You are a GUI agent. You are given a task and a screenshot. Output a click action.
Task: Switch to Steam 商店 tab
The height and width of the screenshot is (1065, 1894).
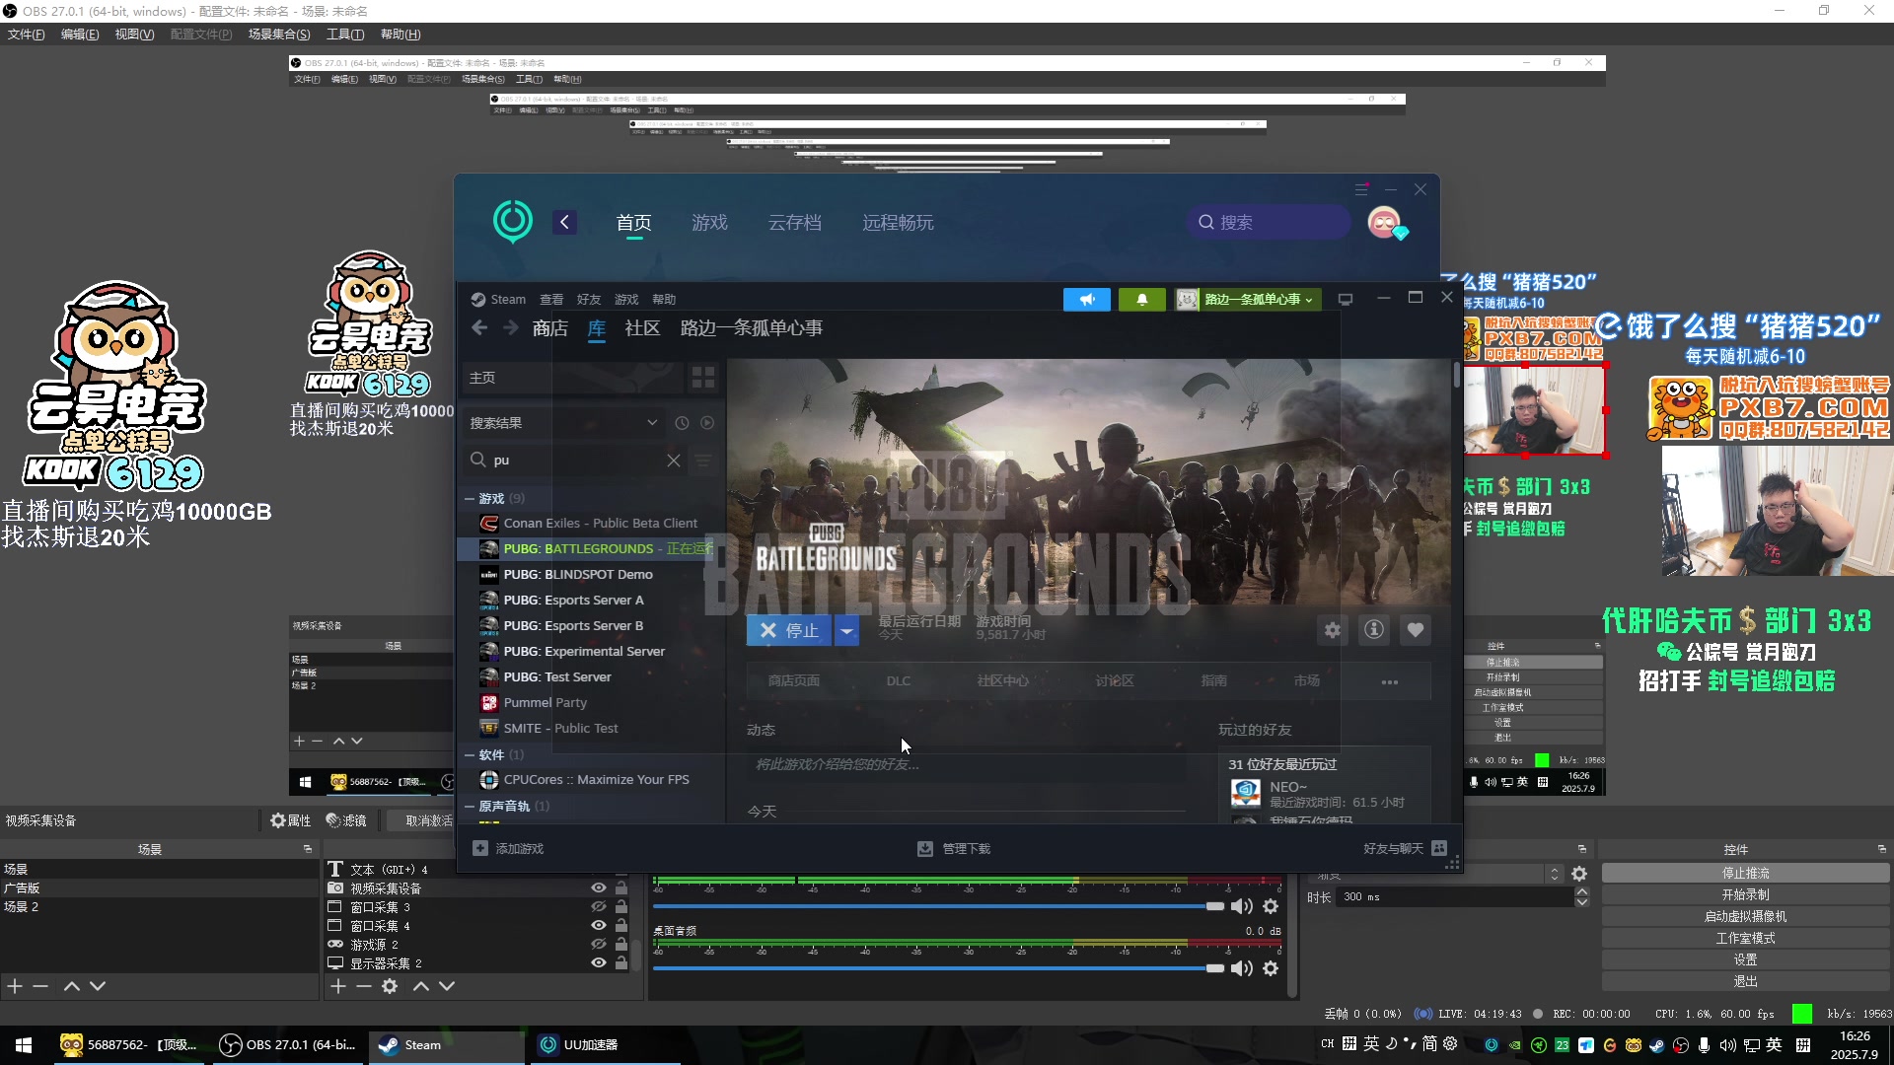point(549,328)
